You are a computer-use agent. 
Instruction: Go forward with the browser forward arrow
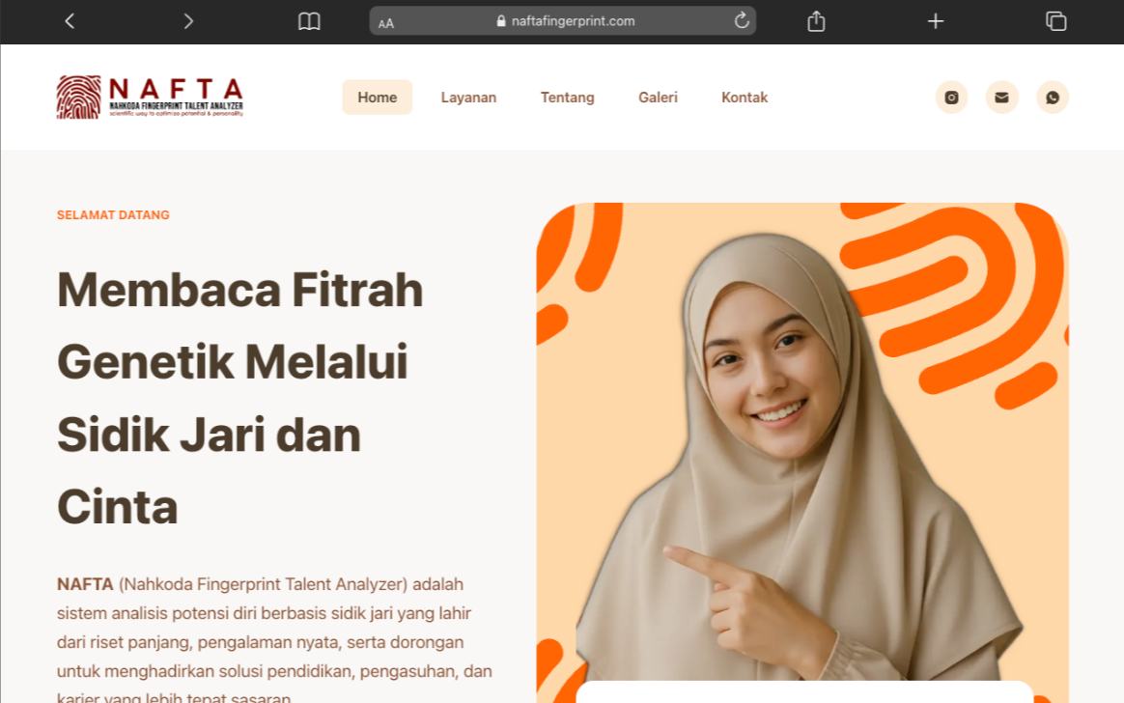188,21
